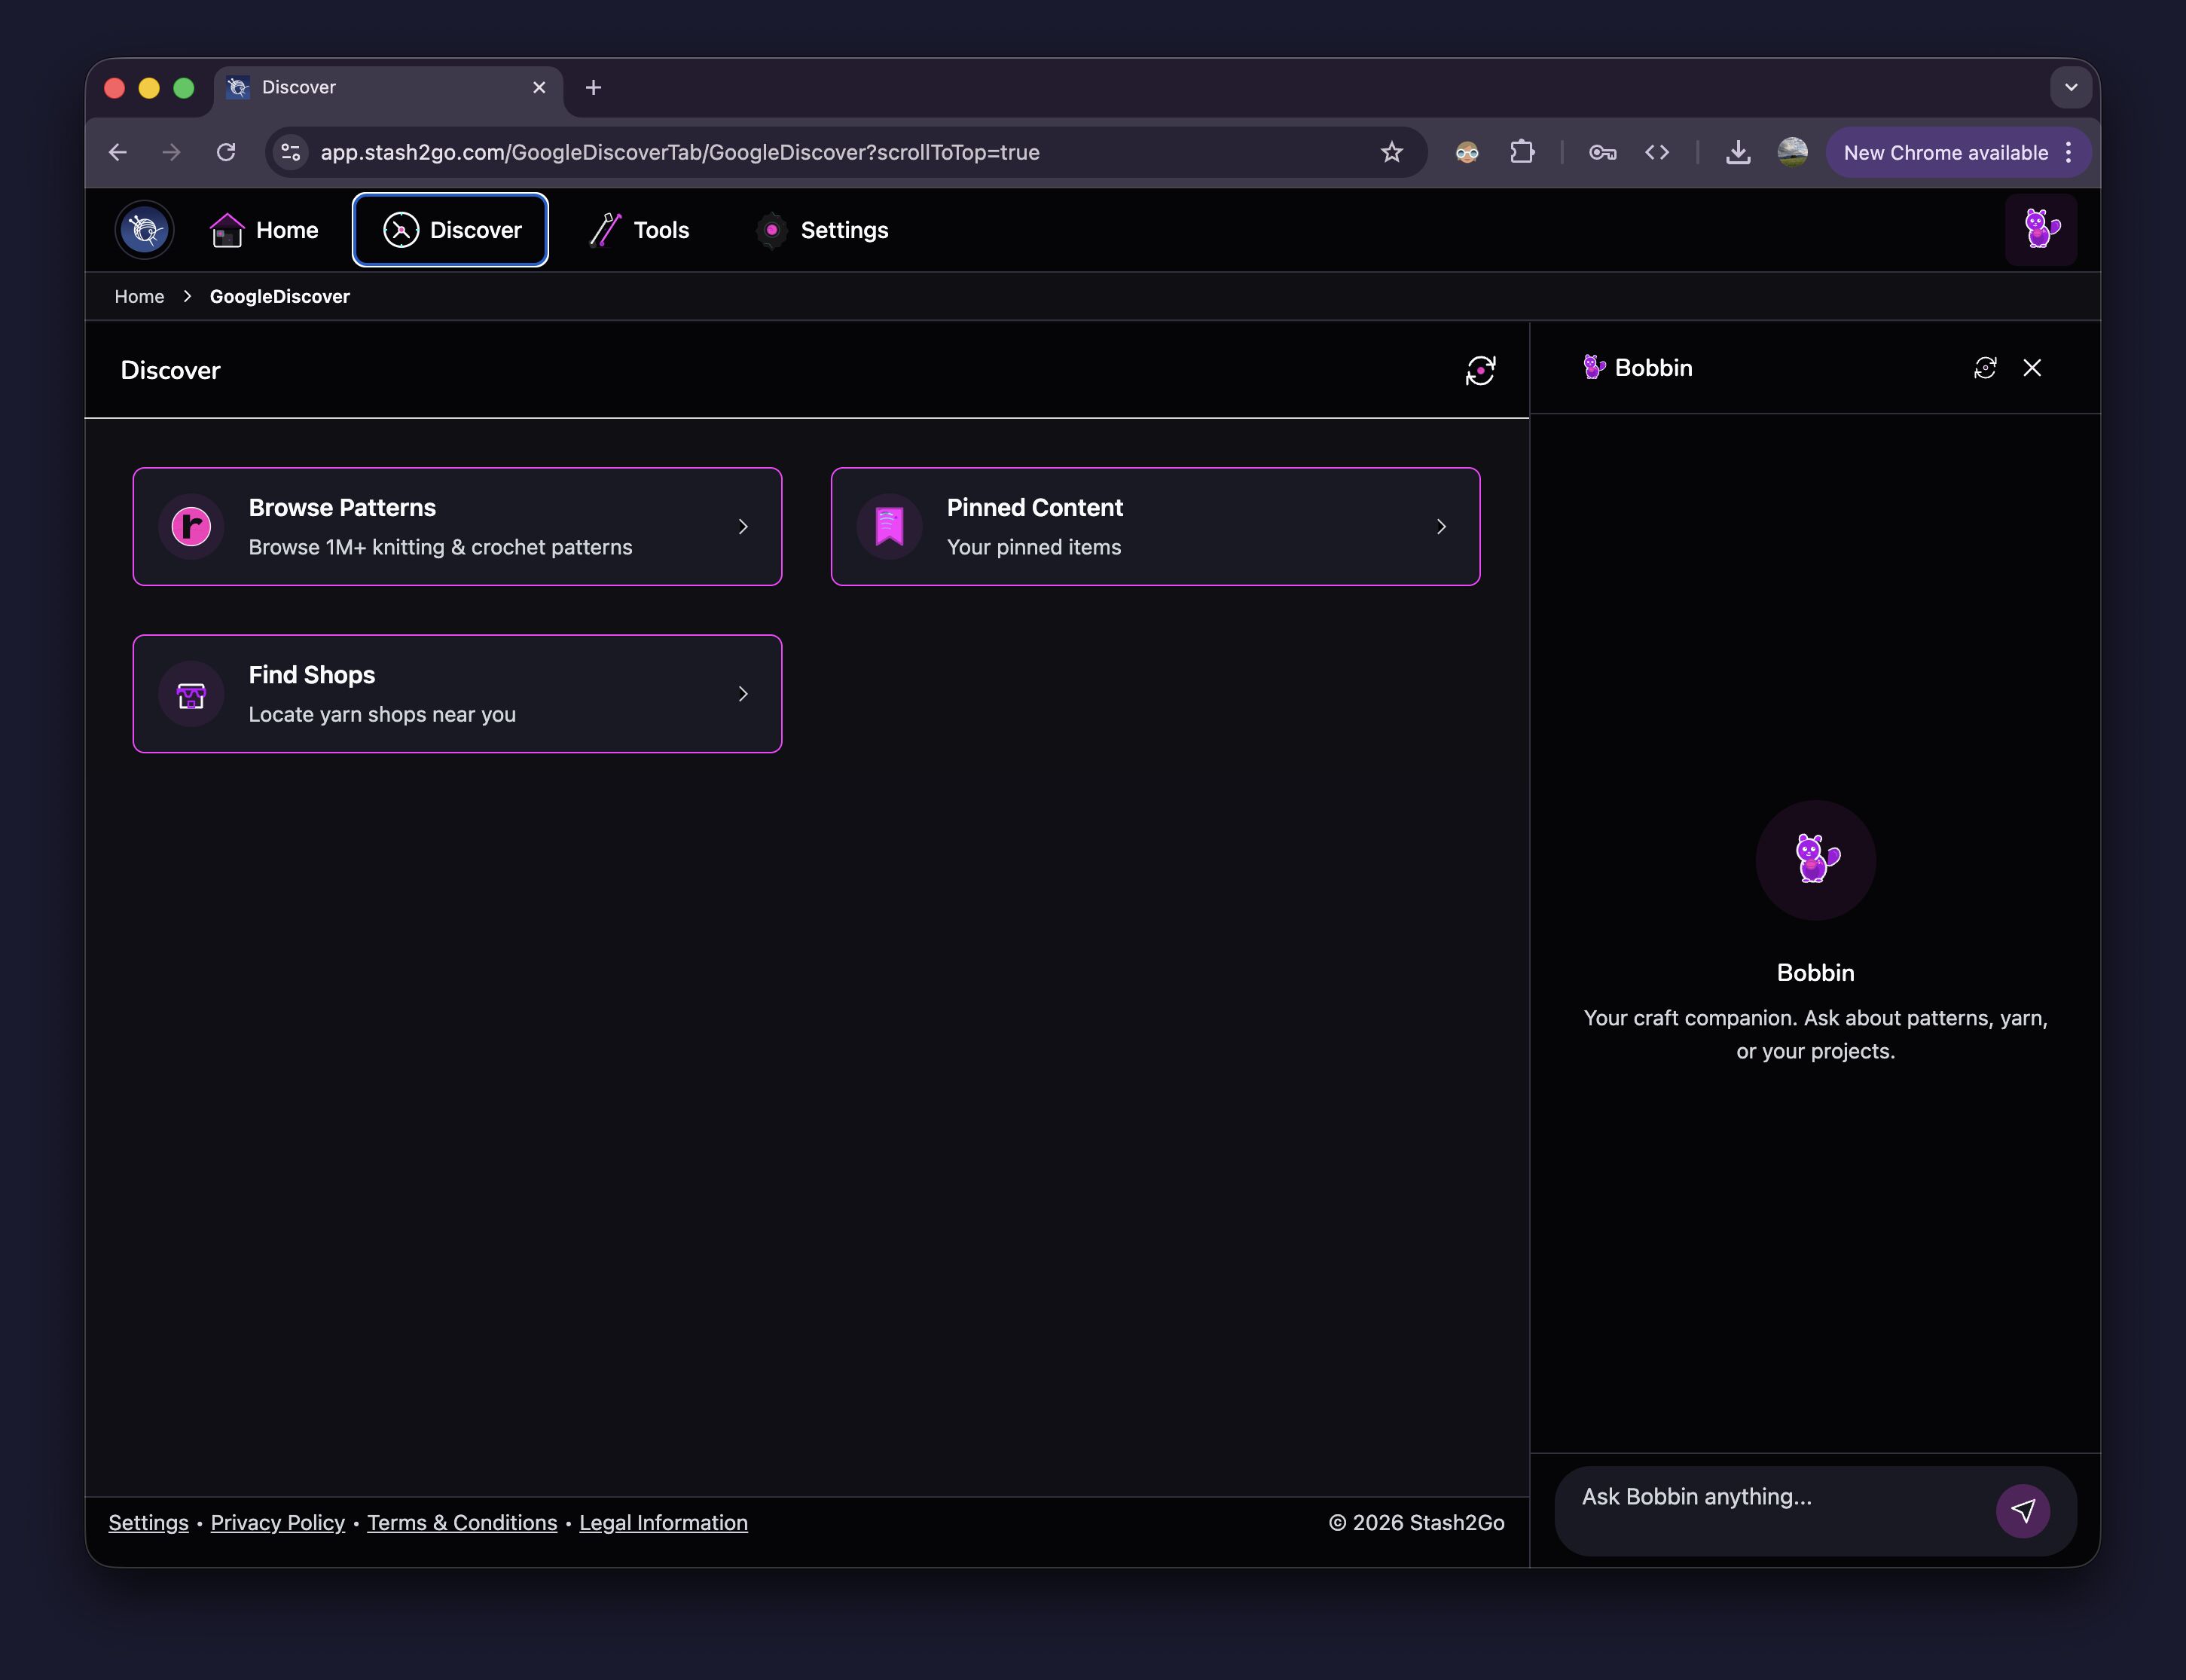Screen dimensions: 2186x1680
Task: Refresh the Discover feed
Action: [1480, 370]
